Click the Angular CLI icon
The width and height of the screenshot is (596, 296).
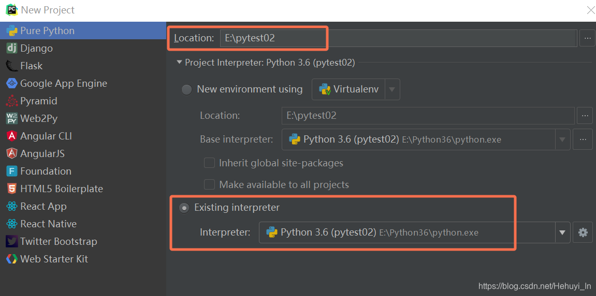click(x=11, y=136)
